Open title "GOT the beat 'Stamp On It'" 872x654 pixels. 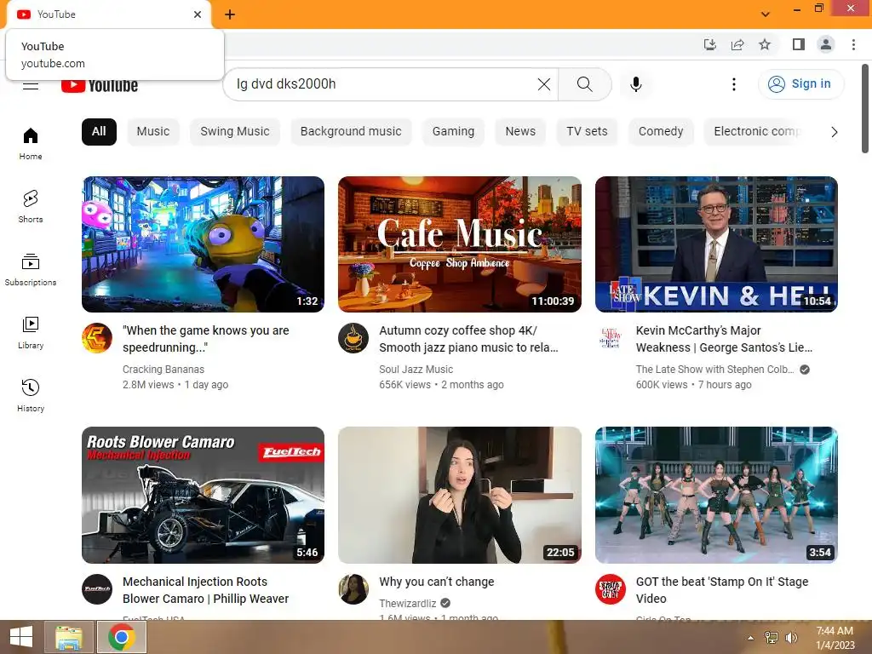pyautogui.click(x=722, y=590)
